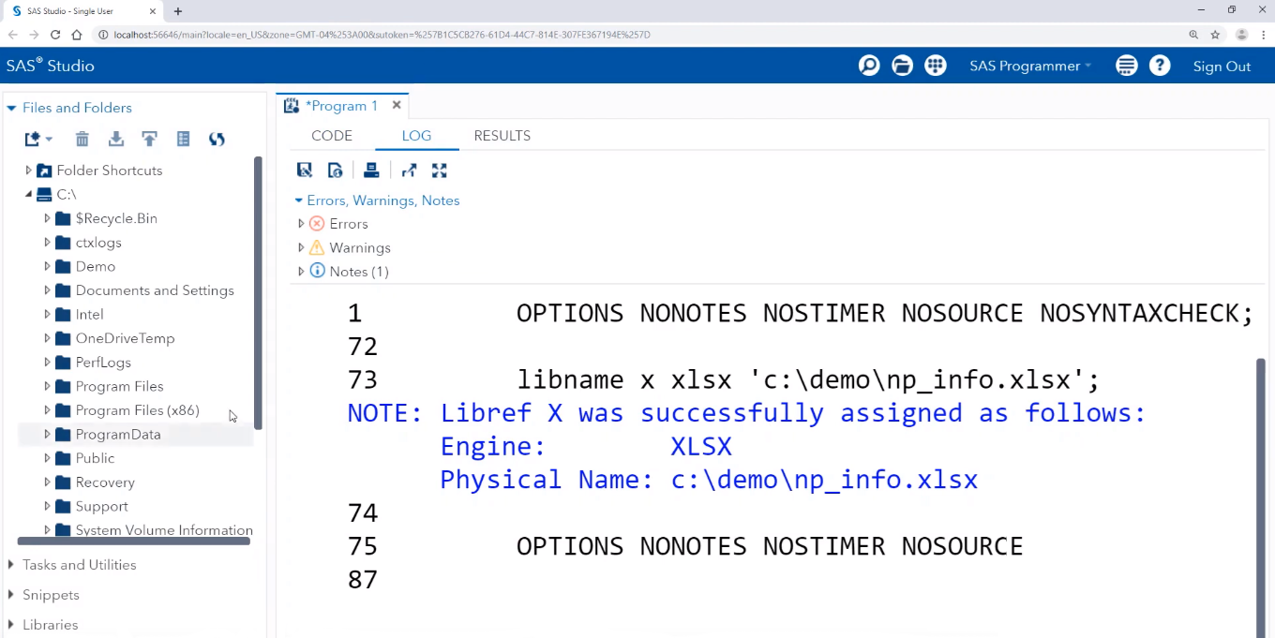Select the $Recycle.Bin folder

coord(116,218)
